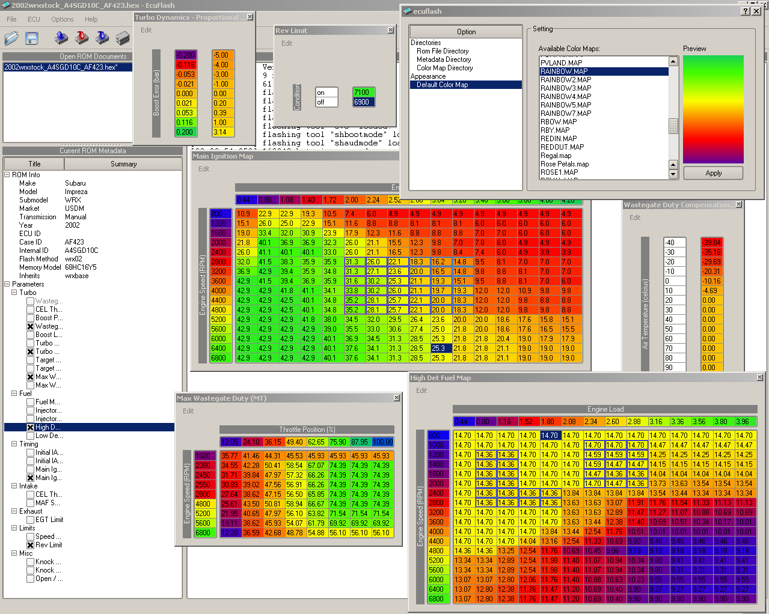Click the gray stacked-chips toolbar icon
This screenshot has width=769, height=614.
coord(123,39)
